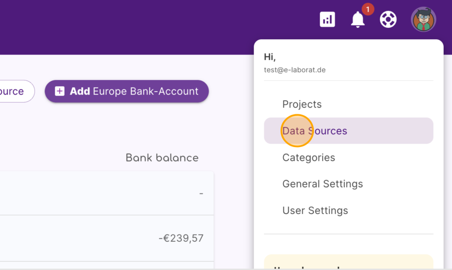Select the row with balance -€239,57
This screenshot has width=452, height=270.
106,238
